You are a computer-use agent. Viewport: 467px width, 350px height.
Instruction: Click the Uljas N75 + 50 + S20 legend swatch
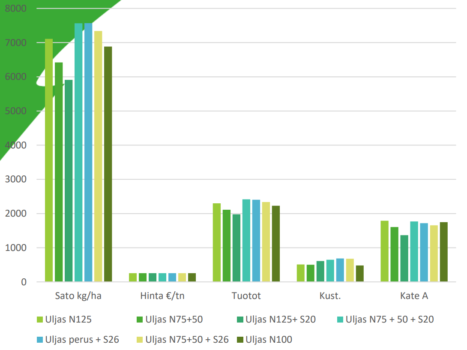[x=340, y=319]
